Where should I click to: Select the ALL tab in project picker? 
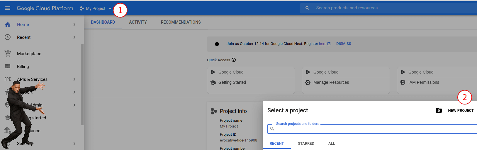332,144
